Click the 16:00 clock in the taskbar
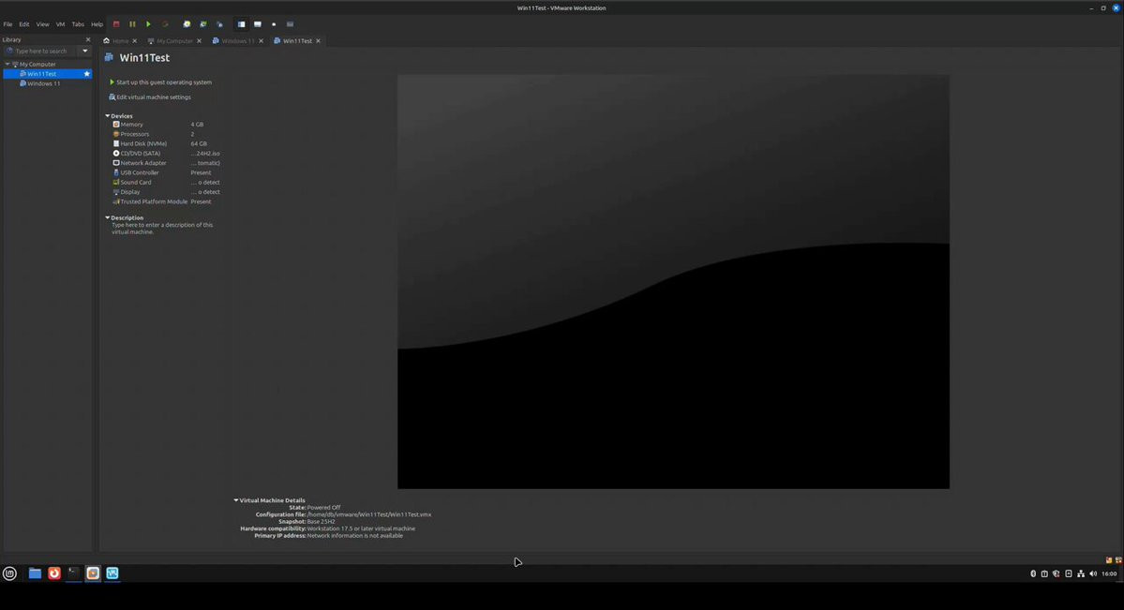This screenshot has height=610, width=1124. tap(1110, 573)
